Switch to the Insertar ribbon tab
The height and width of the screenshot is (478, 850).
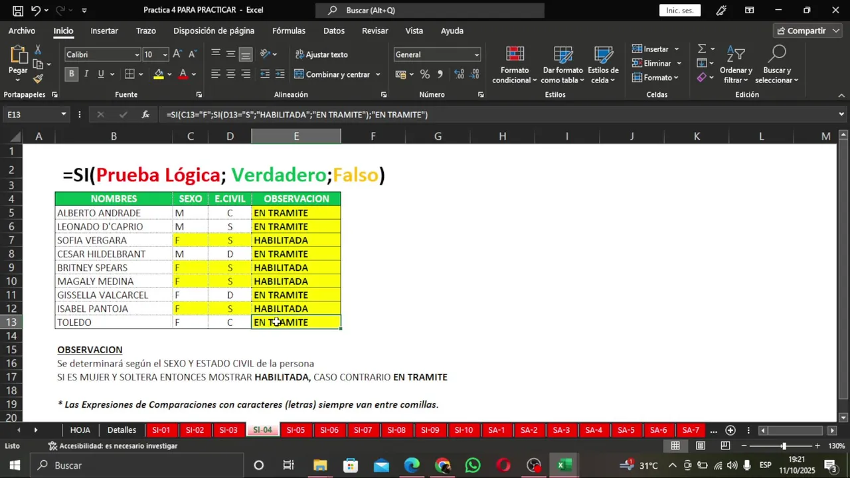104,31
